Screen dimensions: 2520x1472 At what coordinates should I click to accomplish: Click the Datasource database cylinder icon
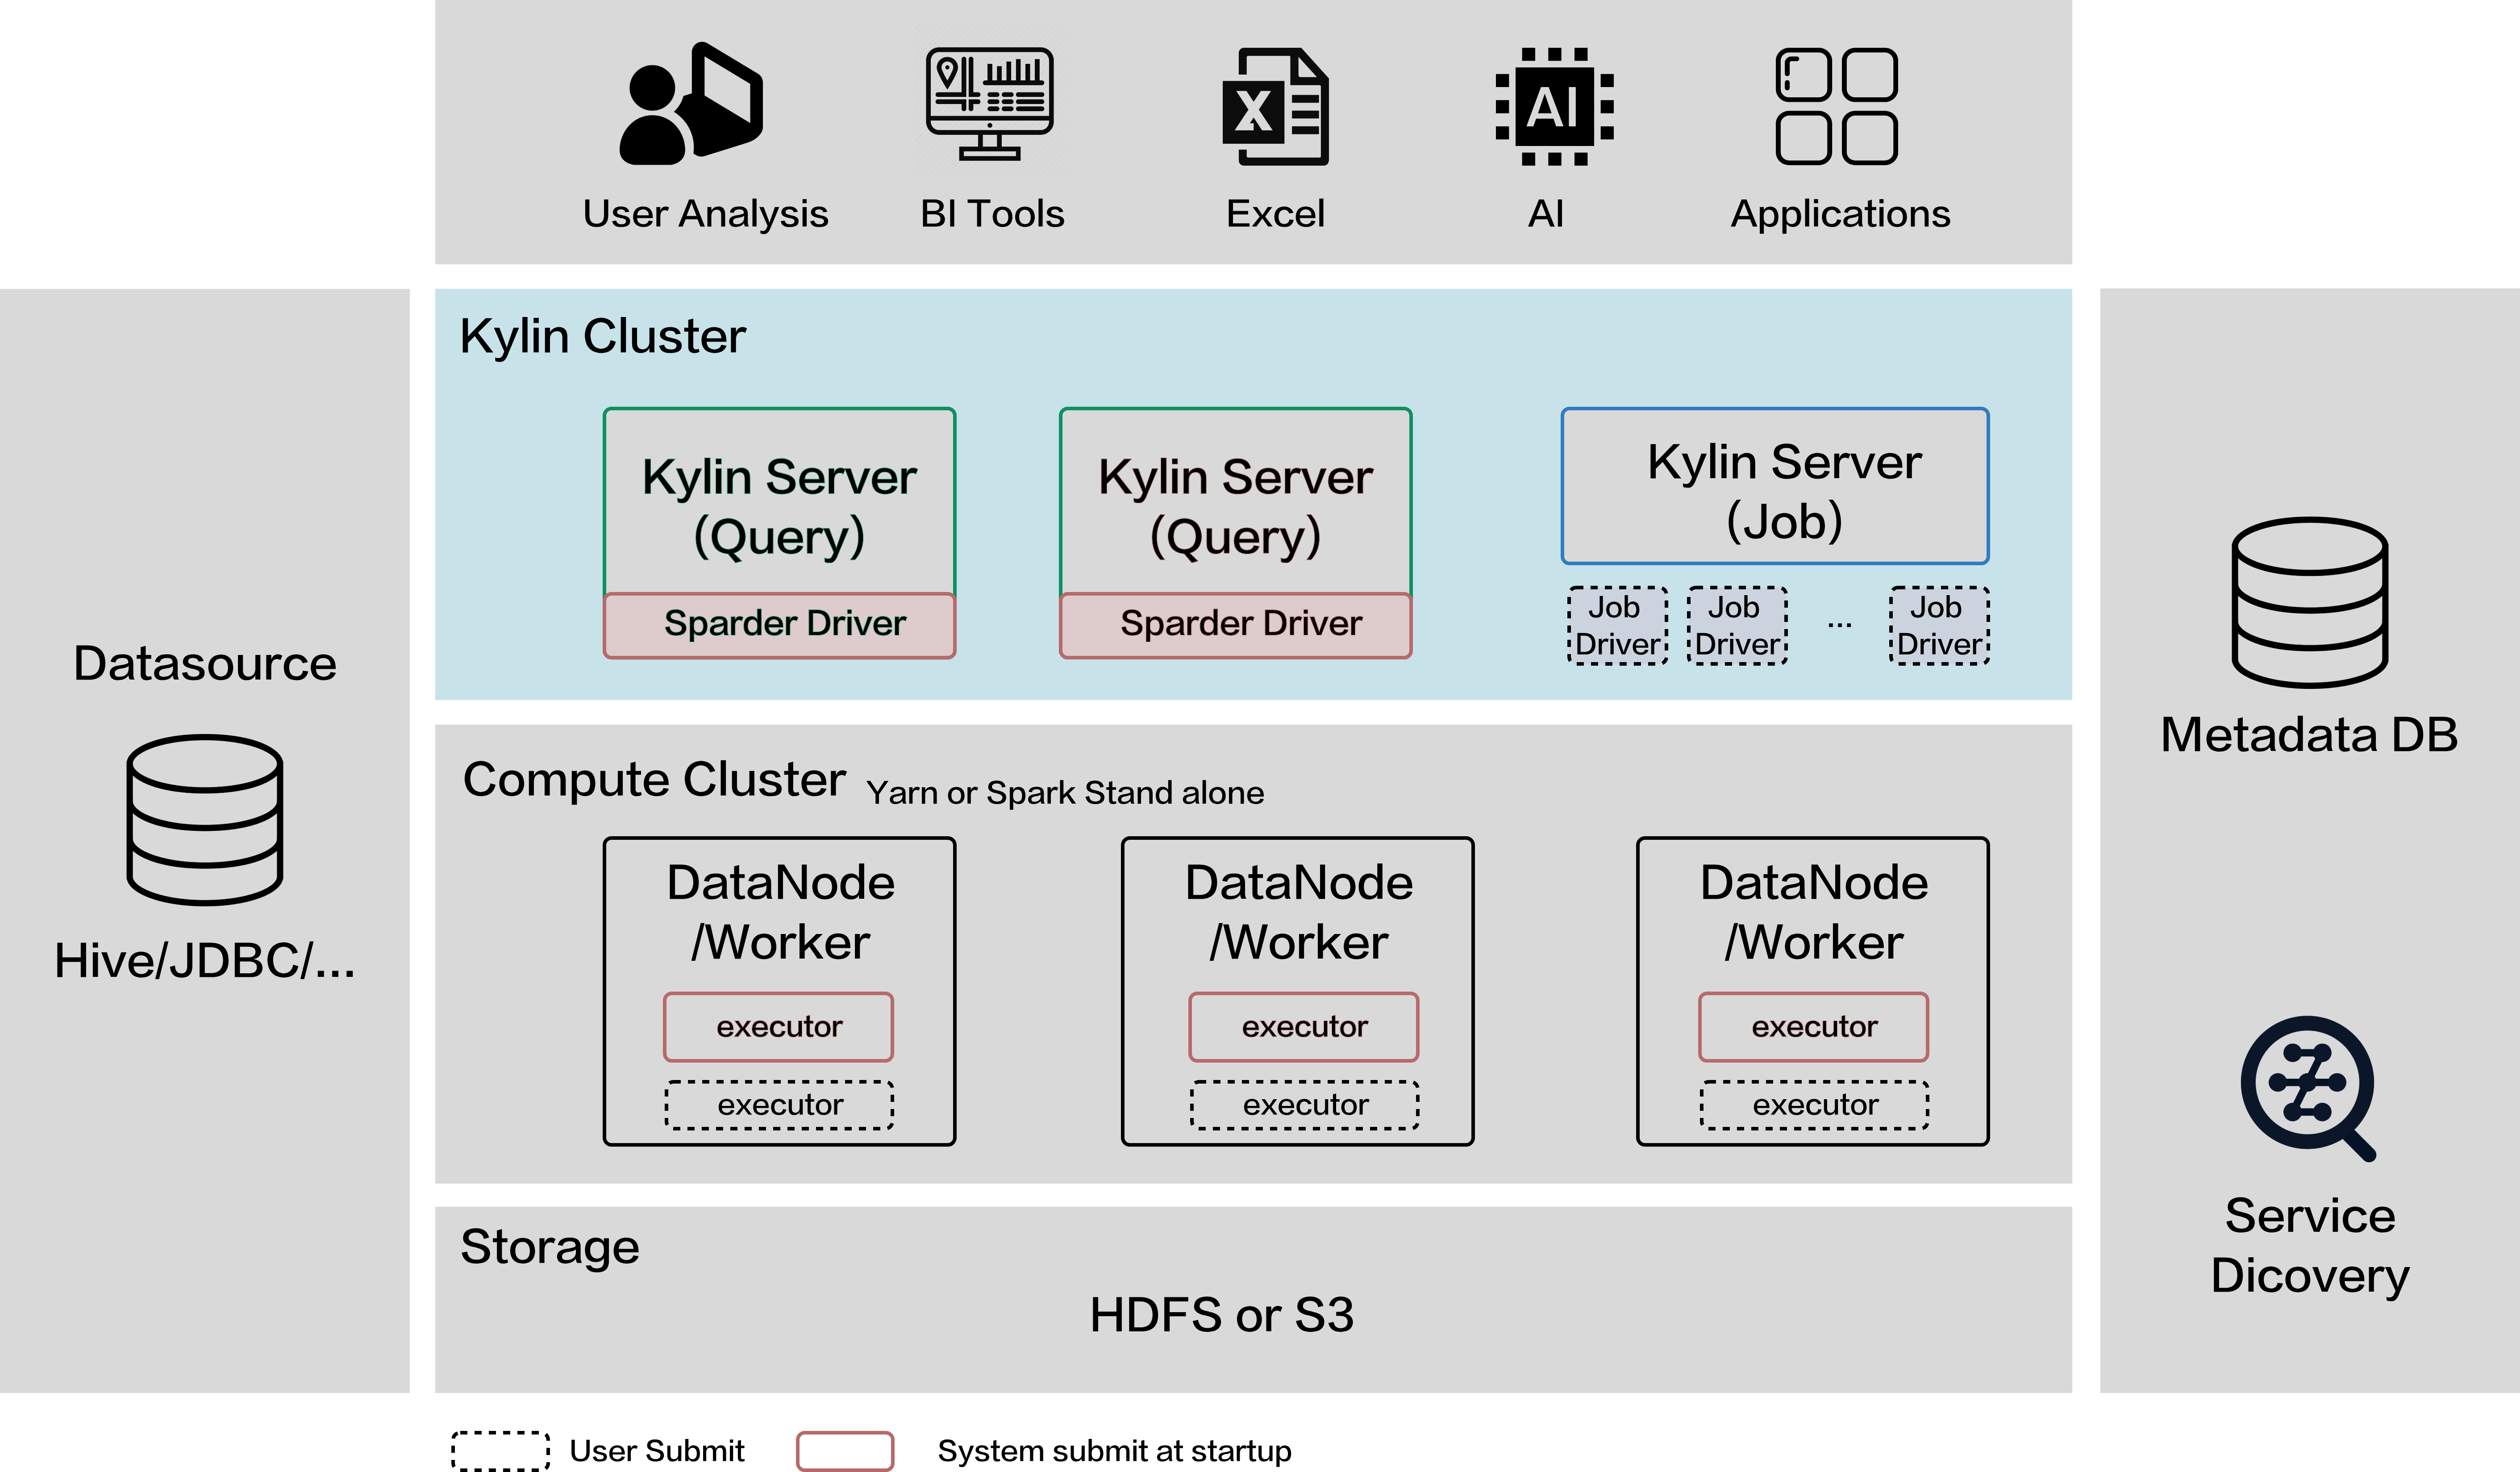click(x=205, y=820)
